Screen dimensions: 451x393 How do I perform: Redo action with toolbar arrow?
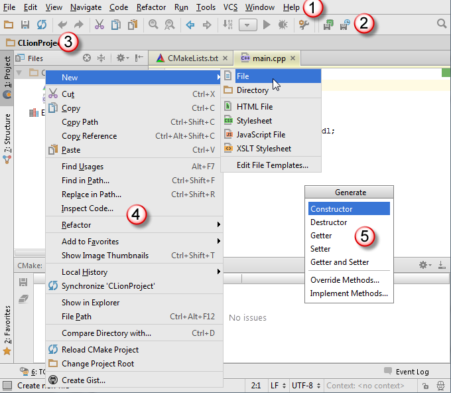[x=78, y=25]
